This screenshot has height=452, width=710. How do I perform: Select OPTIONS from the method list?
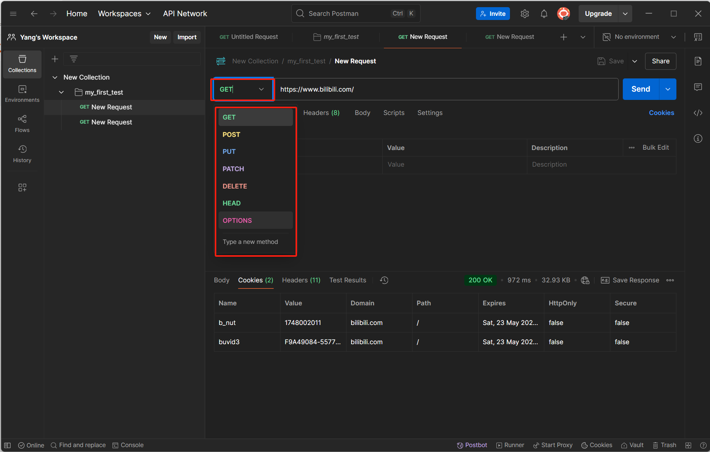[x=256, y=221]
